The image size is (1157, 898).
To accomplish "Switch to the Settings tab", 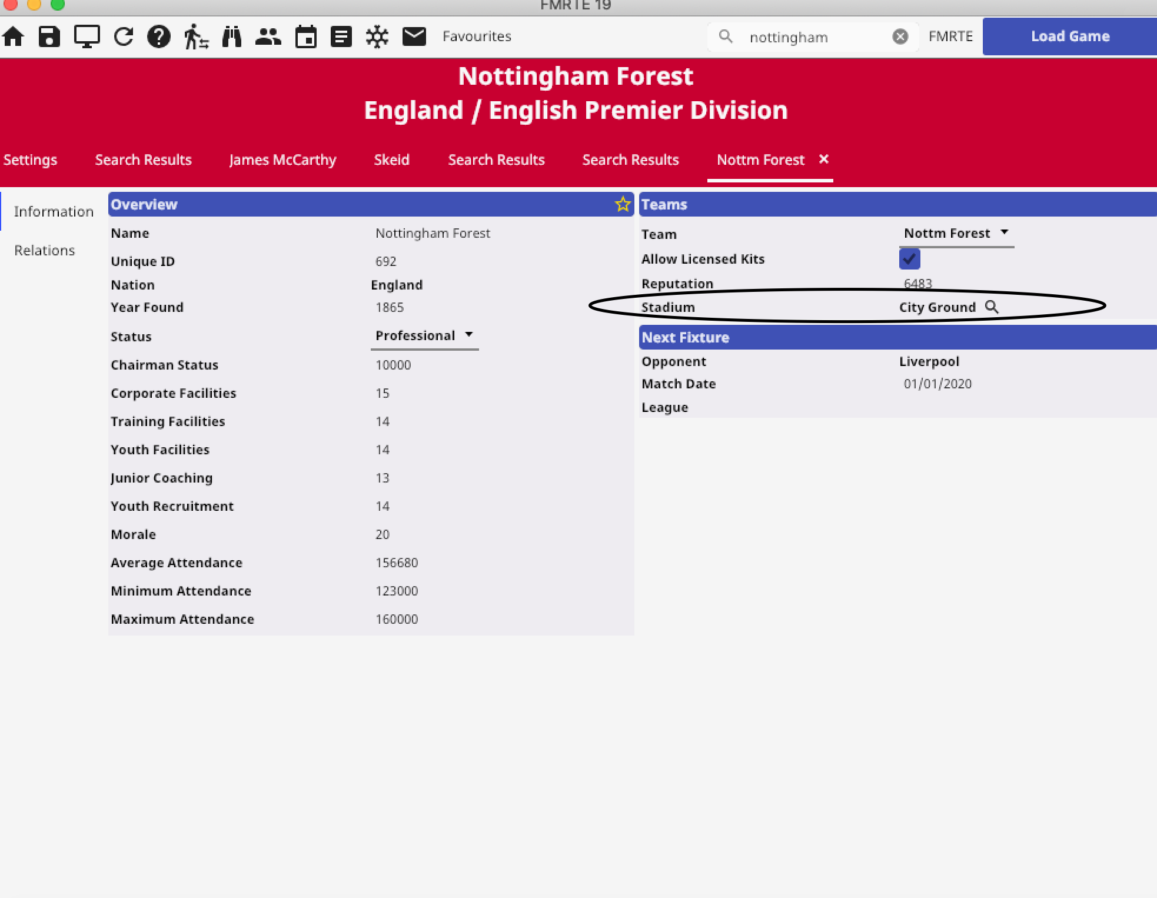I will tap(30, 159).
